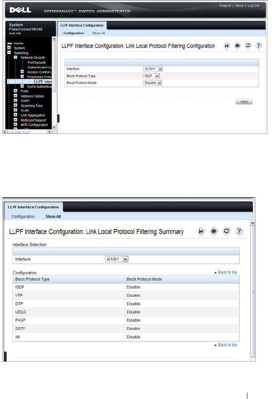Click tree panel scroll right arrow
Screen dimensions: 272x399
(x=50, y=132)
